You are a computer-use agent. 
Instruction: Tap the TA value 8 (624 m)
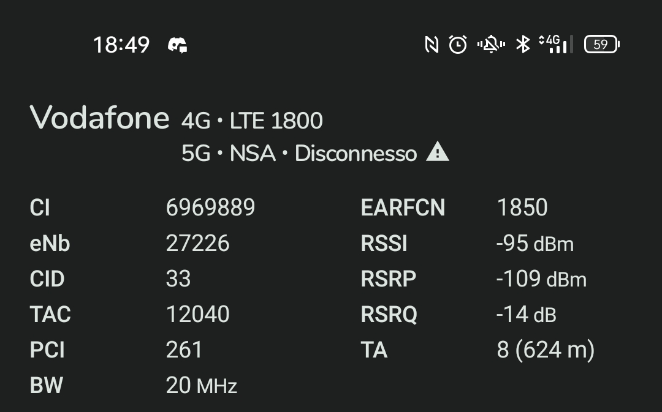546,350
